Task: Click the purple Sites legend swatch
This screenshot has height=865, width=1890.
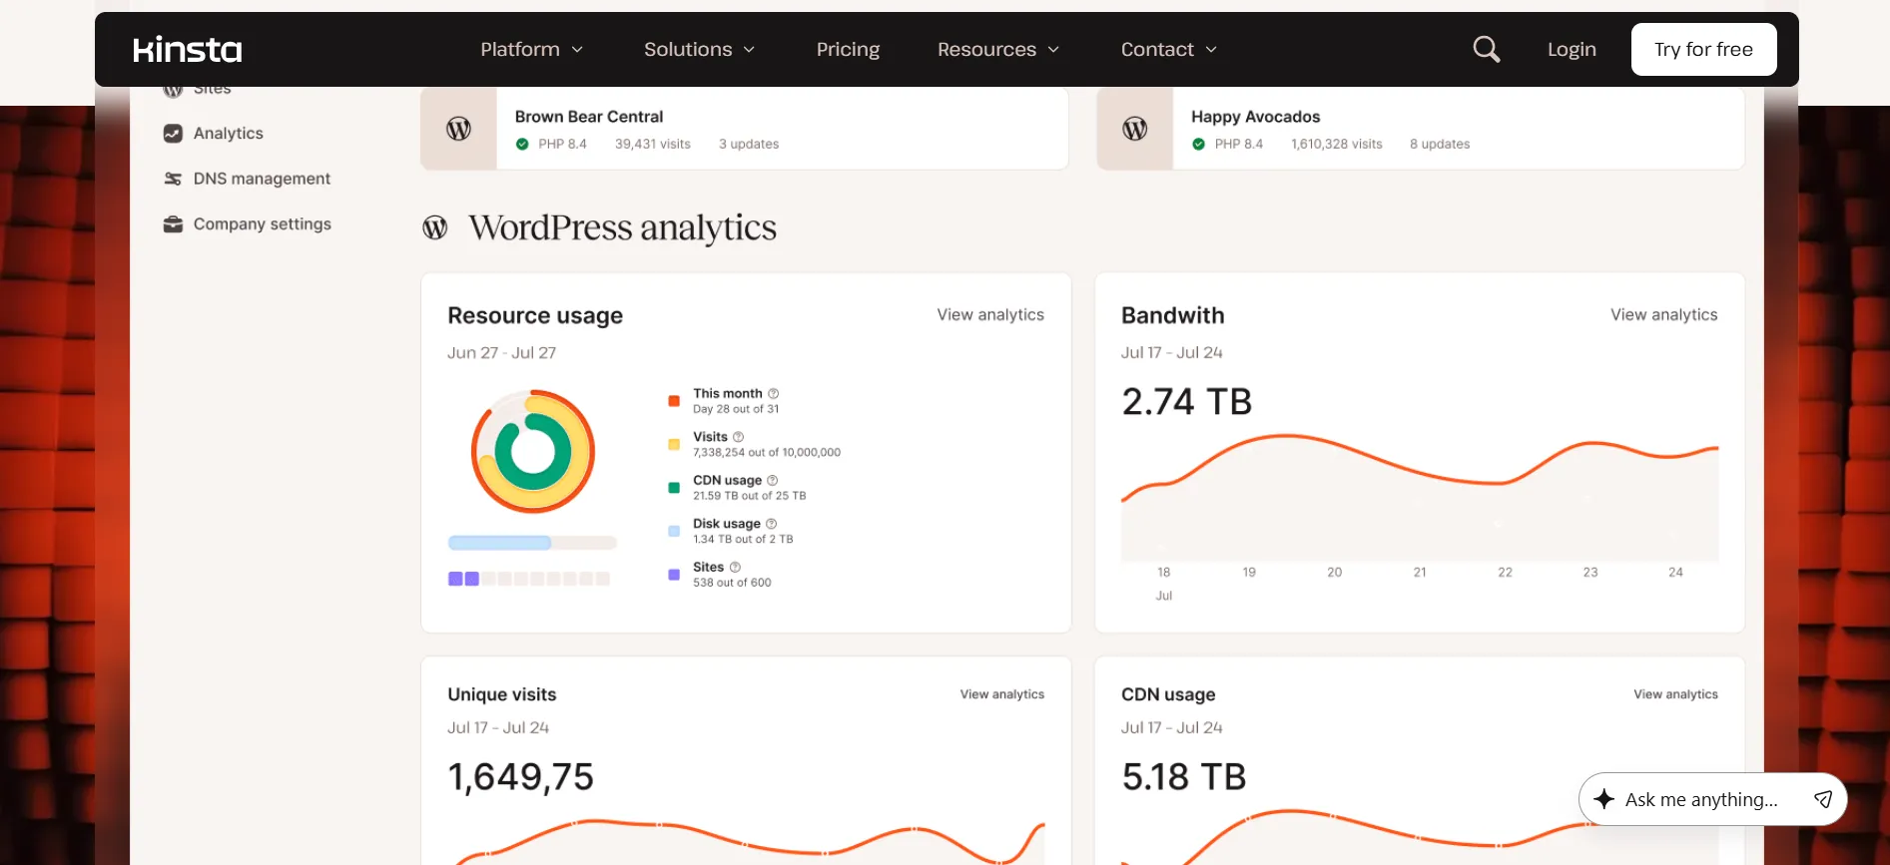Action: pos(674,575)
